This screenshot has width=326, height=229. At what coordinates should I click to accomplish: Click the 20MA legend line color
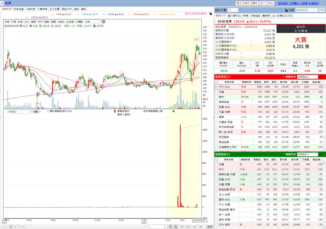[x=104, y=15]
